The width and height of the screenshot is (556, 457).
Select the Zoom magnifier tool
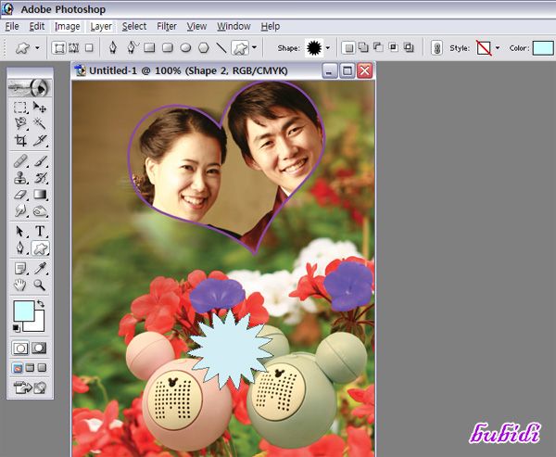[39, 285]
